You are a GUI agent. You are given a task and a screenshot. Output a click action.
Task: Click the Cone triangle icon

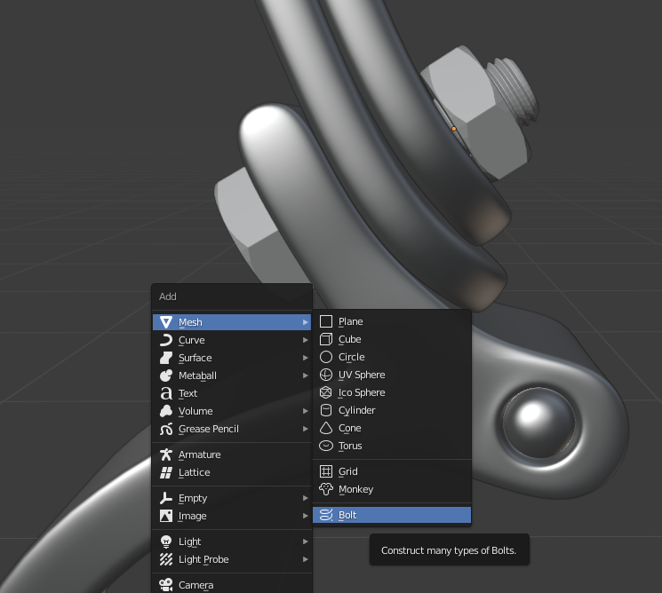[x=326, y=428]
